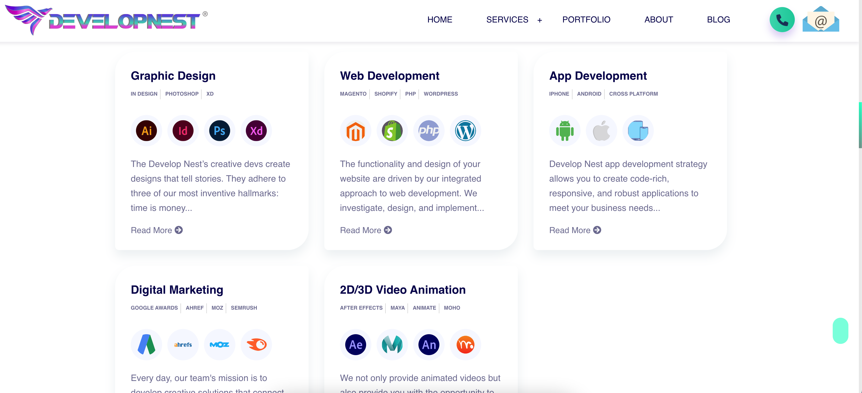Open the SERVICES menu item
This screenshot has height=393, width=862.
507,20
